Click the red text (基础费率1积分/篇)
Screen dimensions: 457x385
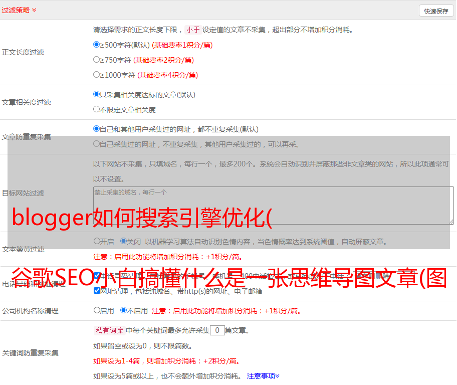point(182,45)
